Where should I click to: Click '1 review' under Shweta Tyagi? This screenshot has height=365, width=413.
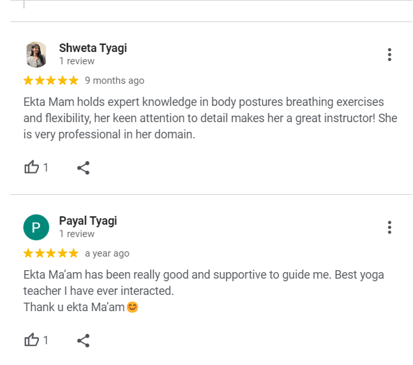point(77,61)
